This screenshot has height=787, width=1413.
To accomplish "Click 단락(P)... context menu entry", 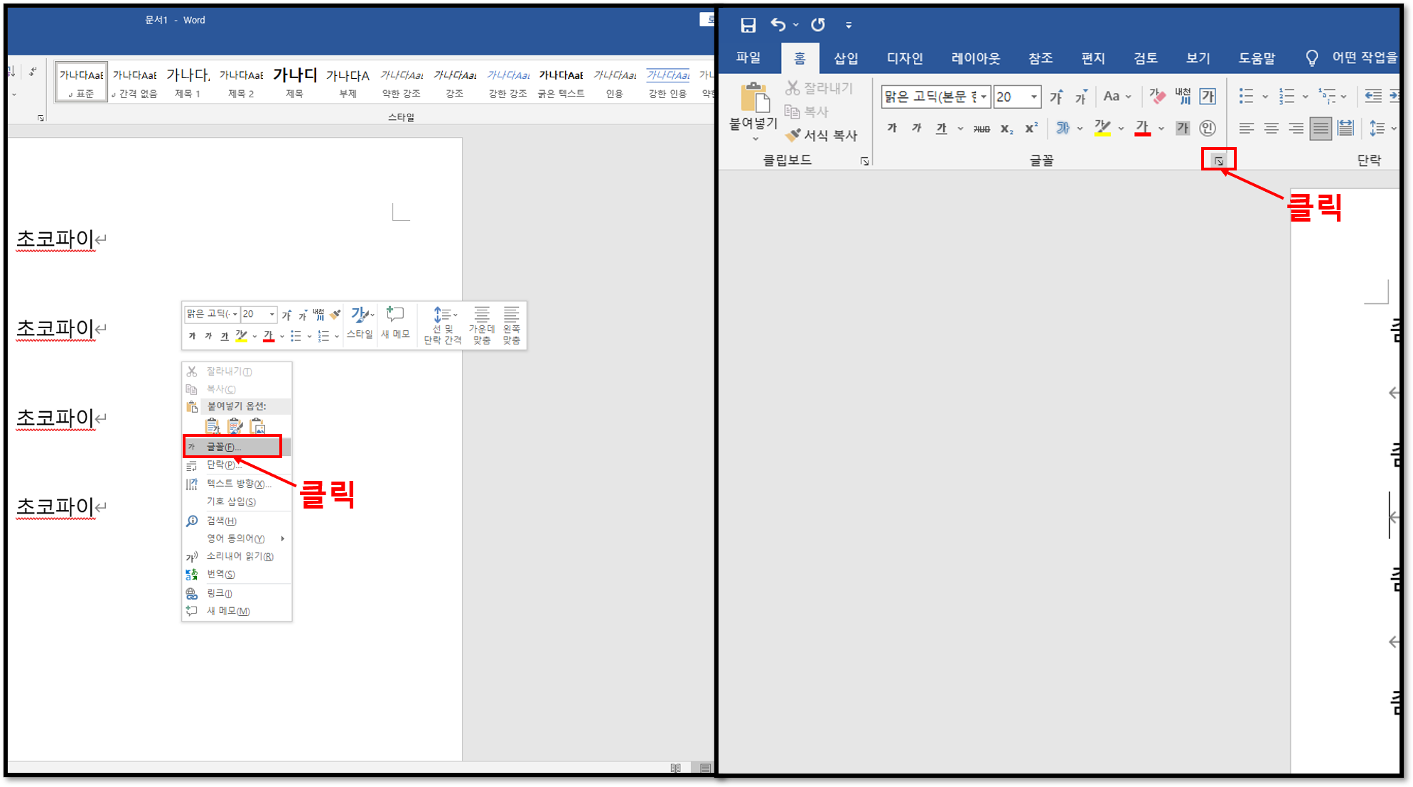I will [x=223, y=465].
